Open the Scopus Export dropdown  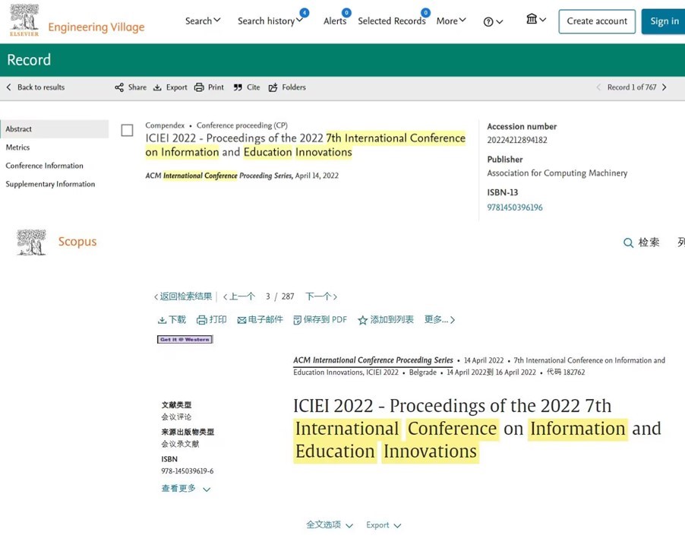383,525
